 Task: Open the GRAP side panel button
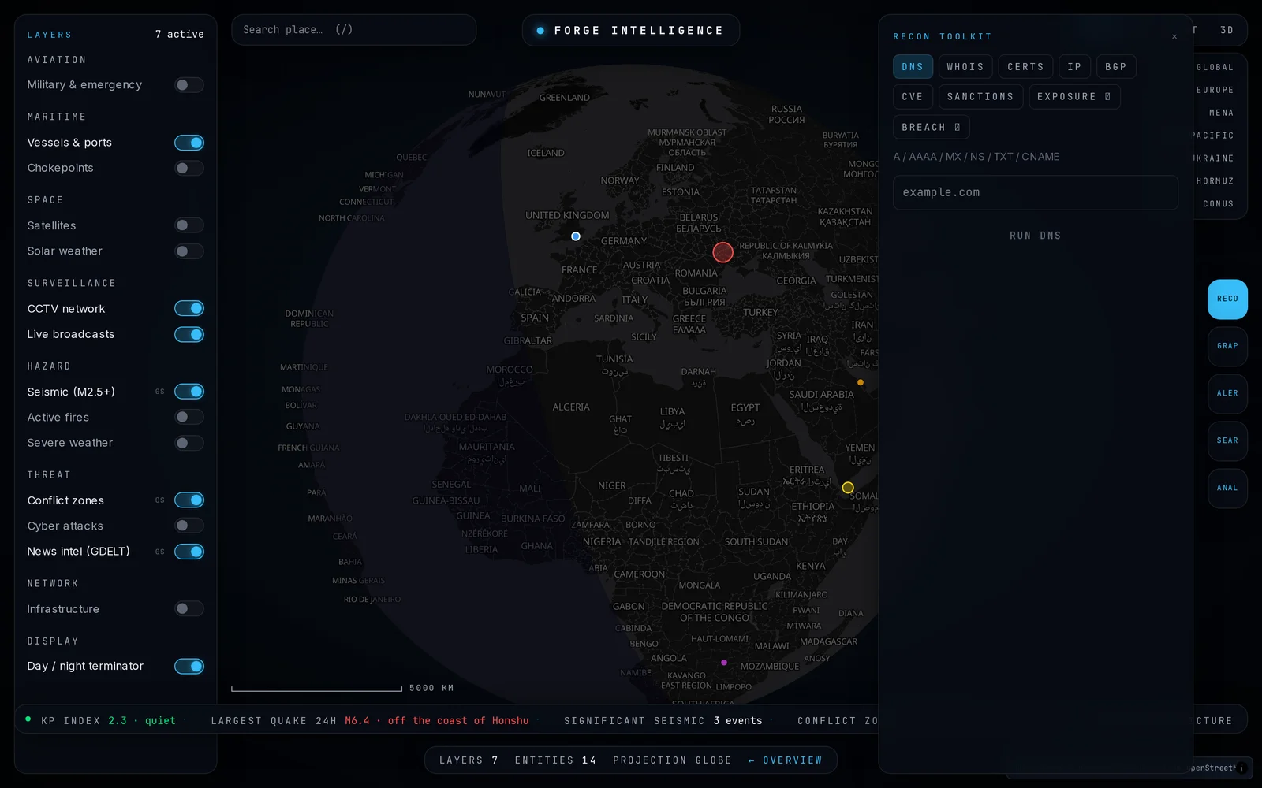point(1227,347)
